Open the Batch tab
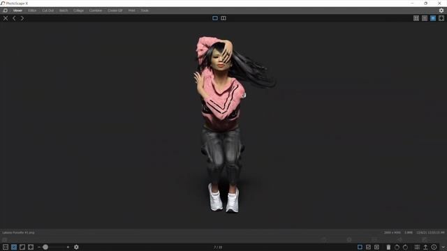 click(64, 10)
